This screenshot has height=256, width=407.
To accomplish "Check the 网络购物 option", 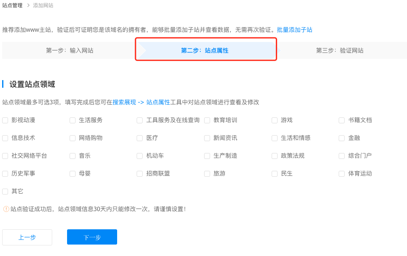I will point(72,138).
